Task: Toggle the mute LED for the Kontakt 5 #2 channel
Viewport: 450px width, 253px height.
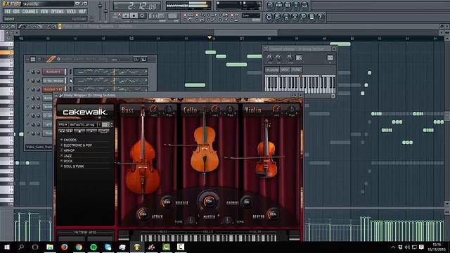Action: tap(28, 89)
